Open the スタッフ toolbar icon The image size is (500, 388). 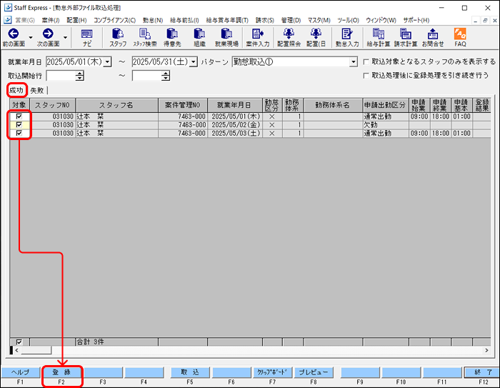(118, 34)
